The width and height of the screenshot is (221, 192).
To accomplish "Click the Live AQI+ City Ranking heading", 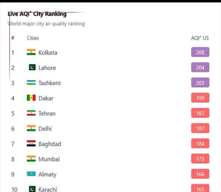I will pyautogui.click(x=37, y=14).
